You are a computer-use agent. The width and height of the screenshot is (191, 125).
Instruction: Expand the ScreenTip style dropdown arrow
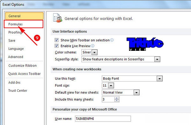(x=157, y=59)
